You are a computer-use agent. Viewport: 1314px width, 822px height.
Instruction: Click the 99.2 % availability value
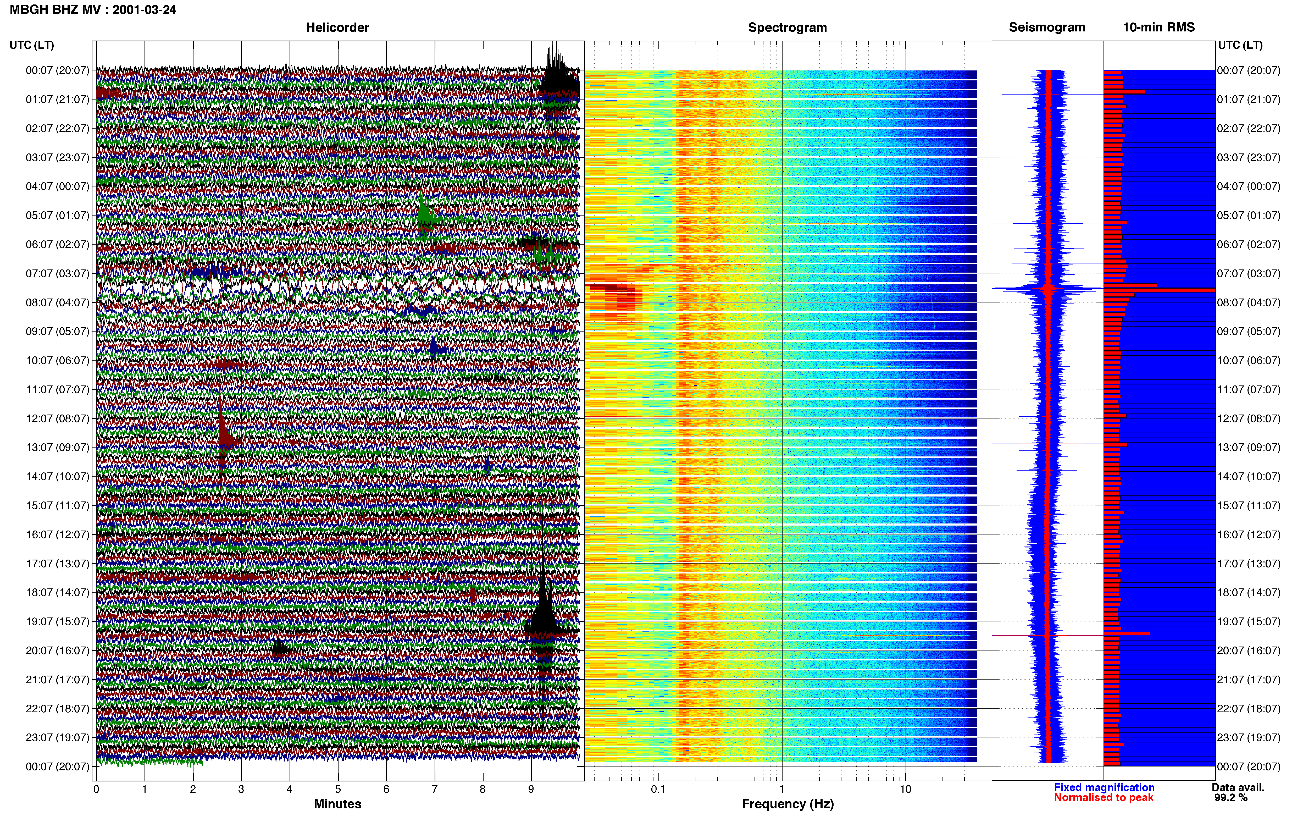tap(1231, 798)
